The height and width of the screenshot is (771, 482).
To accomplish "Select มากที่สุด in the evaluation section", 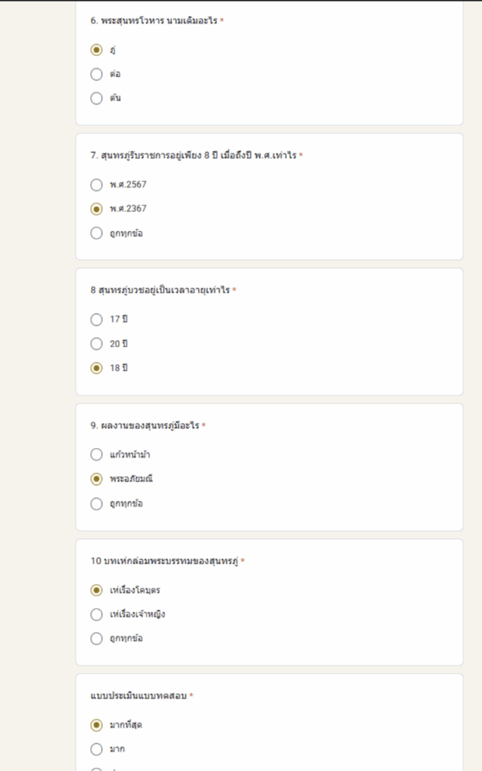I will [96, 725].
